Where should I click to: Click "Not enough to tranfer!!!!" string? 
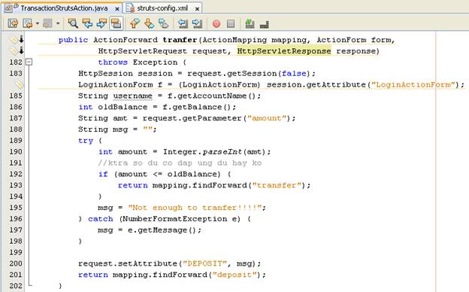click(195, 208)
